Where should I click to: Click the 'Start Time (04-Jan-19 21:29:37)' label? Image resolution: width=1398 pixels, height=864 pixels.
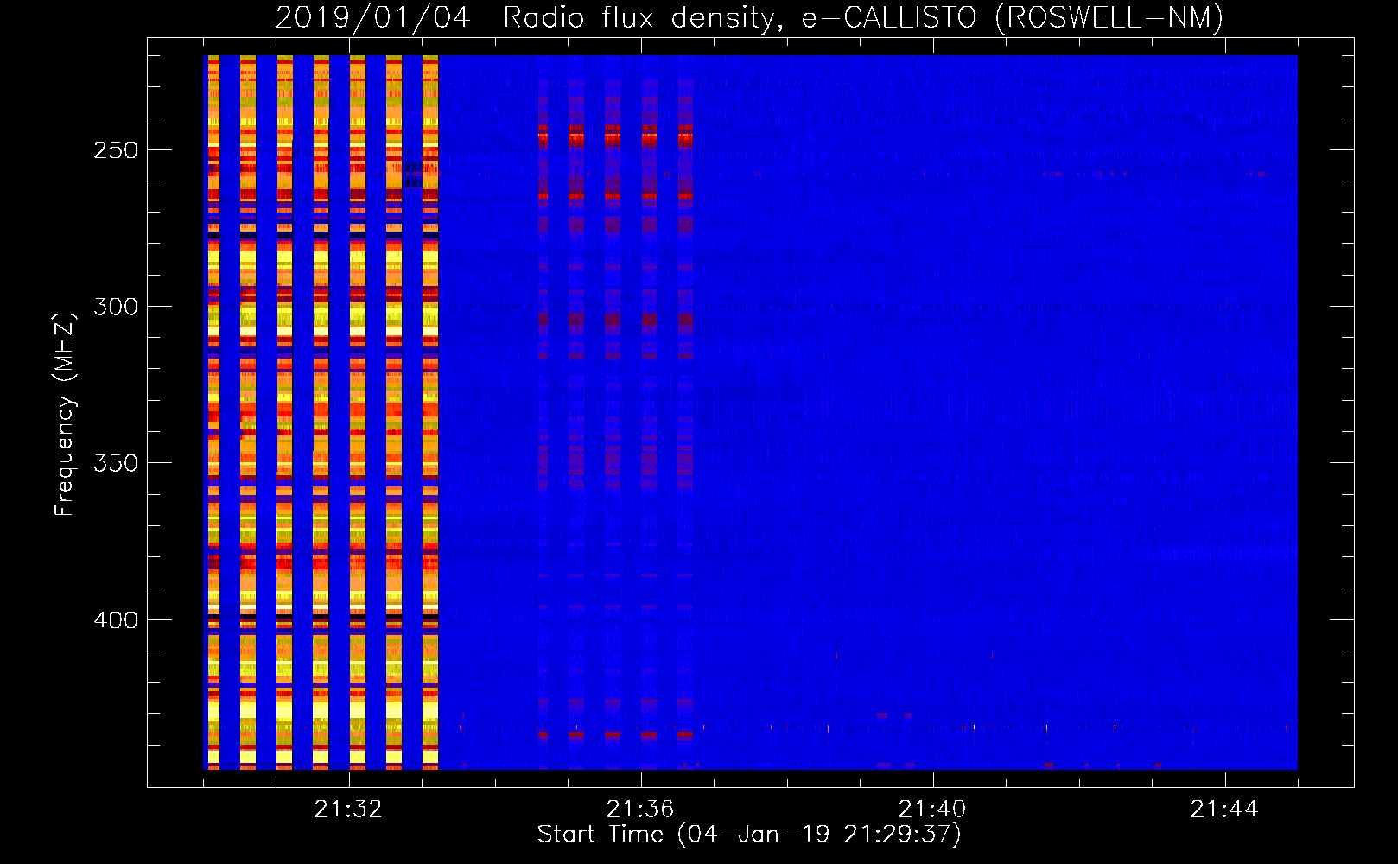click(749, 835)
